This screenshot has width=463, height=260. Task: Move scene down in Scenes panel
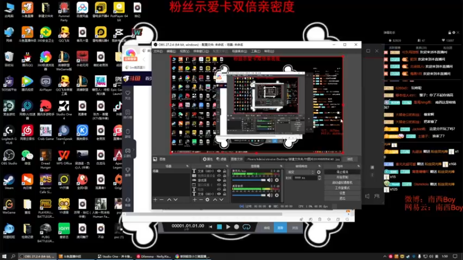[x=175, y=199]
